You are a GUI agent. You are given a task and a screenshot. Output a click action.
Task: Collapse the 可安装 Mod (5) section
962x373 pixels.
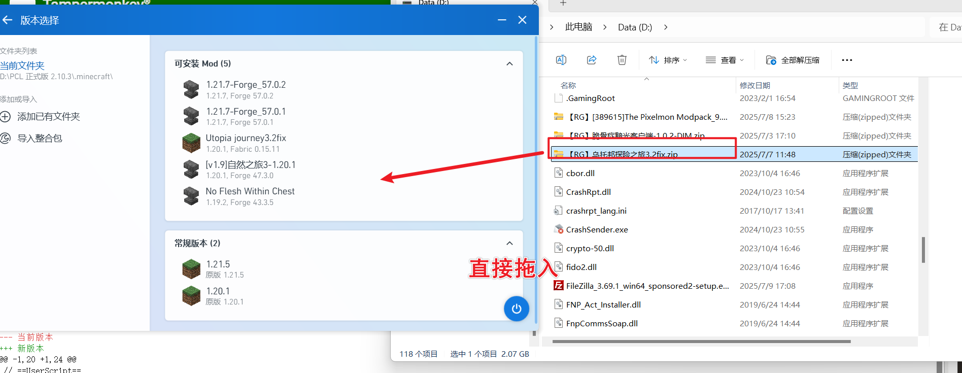coord(509,63)
